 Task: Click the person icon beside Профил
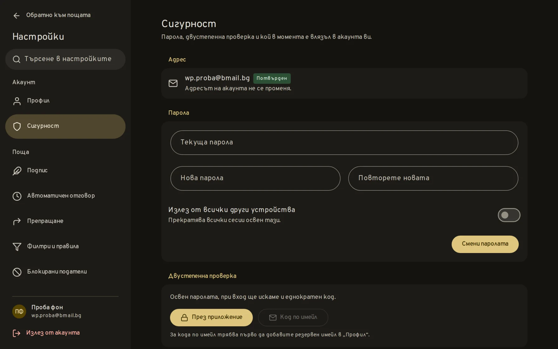(x=17, y=101)
